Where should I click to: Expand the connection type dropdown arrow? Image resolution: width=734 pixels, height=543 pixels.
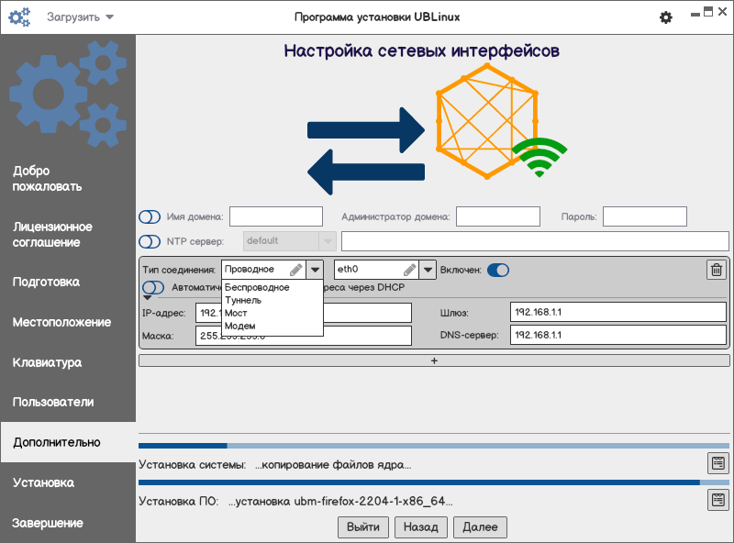(x=315, y=270)
